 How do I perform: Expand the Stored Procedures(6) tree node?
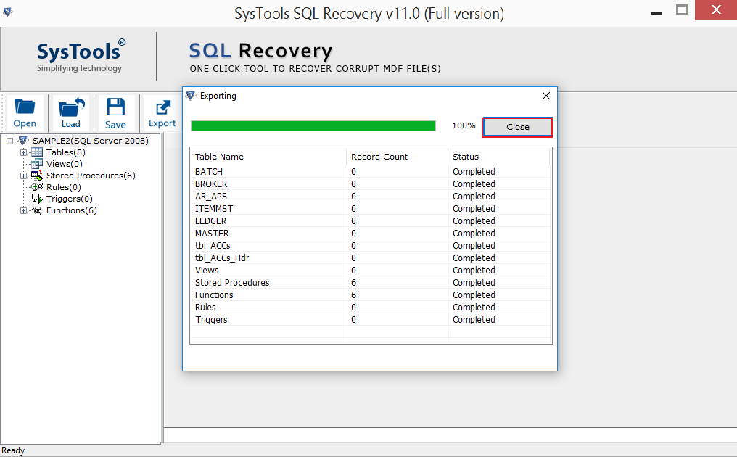tap(23, 176)
